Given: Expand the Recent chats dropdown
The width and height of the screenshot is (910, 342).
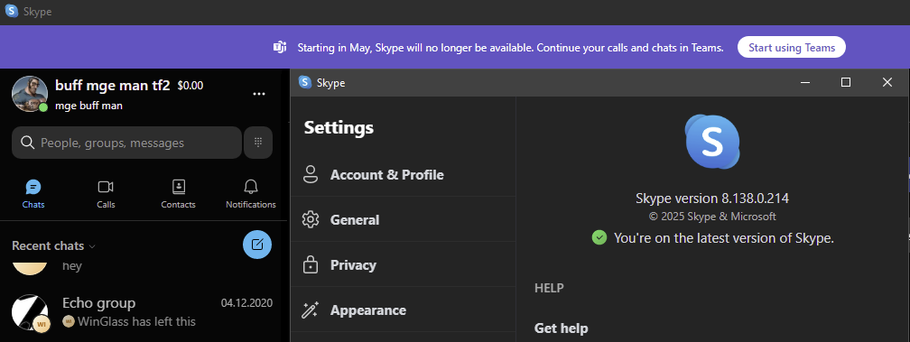Looking at the screenshot, I should click(53, 245).
